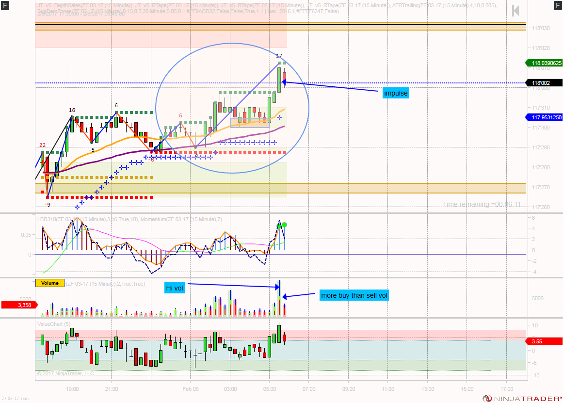Click the 21:00 time axis label

point(112,389)
